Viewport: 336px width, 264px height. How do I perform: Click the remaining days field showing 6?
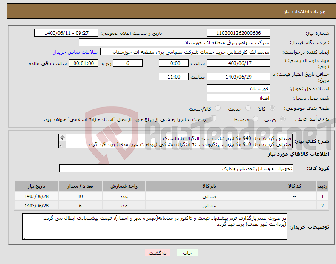point(128,63)
